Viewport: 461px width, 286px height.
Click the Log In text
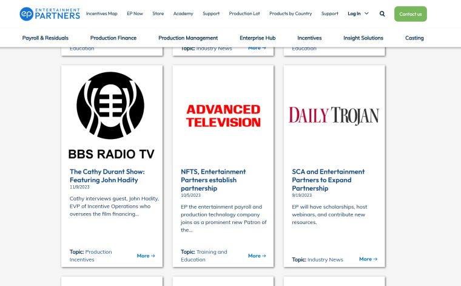click(x=354, y=13)
